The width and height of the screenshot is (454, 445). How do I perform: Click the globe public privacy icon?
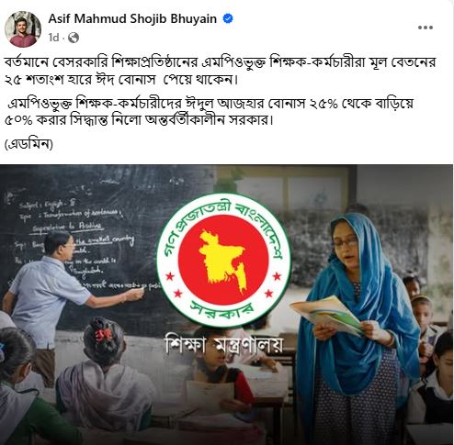pyautogui.click(x=74, y=38)
